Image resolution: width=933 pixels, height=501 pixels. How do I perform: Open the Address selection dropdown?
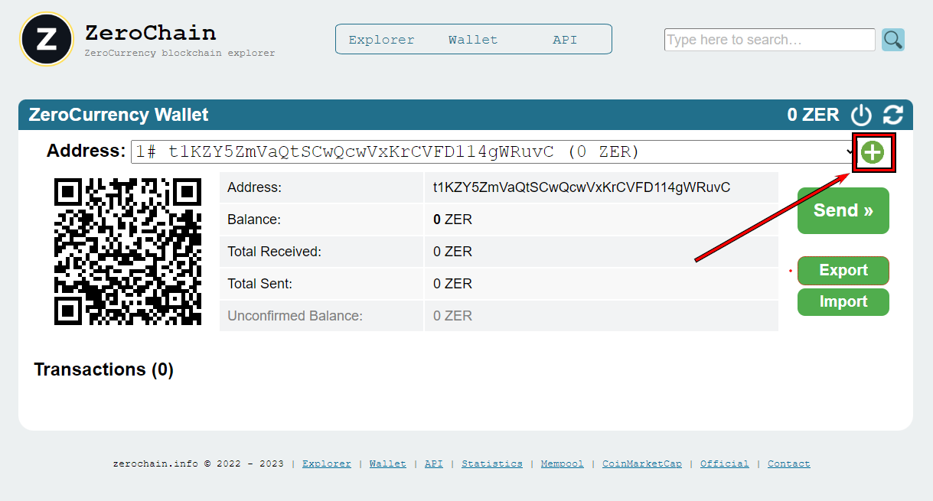pos(494,151)
